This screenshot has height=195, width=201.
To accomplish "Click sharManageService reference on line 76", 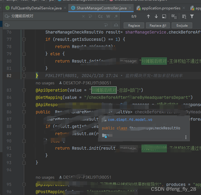I will (146, 32).
